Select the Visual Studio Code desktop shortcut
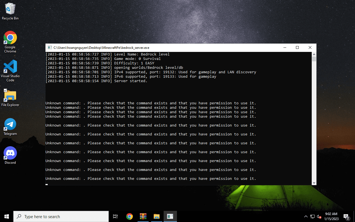Viewport: 355px width, 222px height. (x=10, y=71)
